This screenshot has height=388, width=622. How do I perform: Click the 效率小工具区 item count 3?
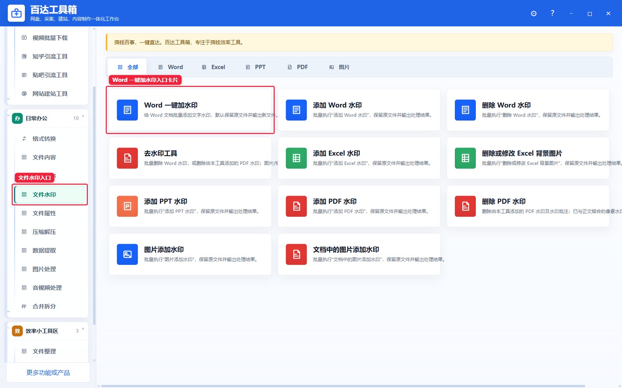pos(77,331)
